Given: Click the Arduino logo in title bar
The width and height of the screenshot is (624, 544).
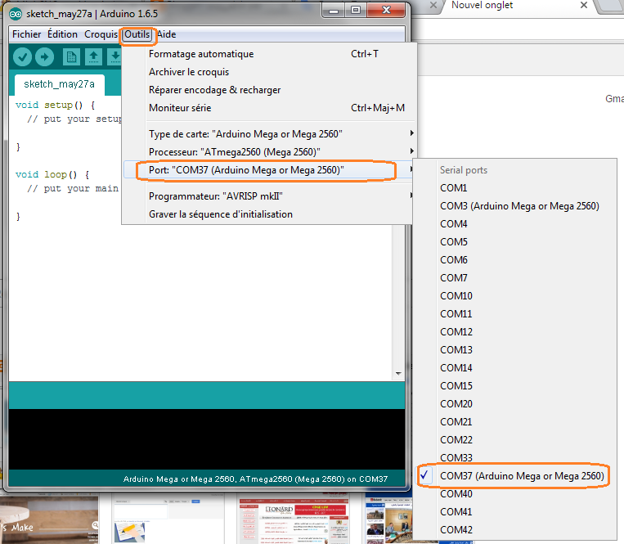Looking at the screenshot, I should click(16, 15).
